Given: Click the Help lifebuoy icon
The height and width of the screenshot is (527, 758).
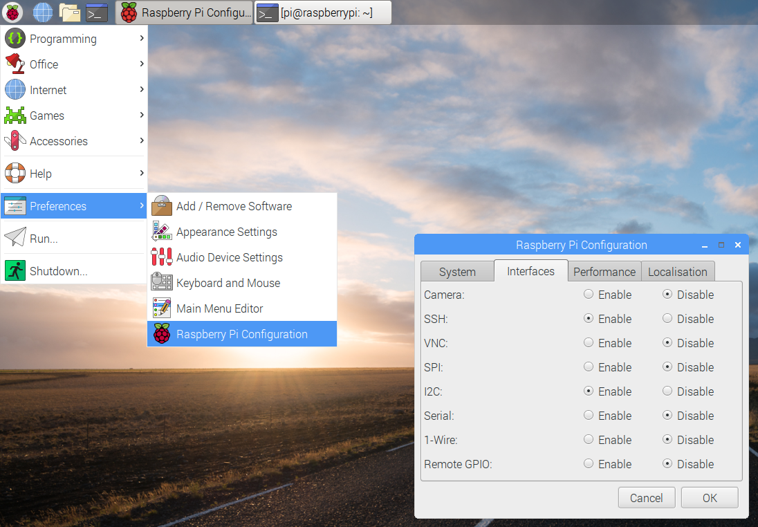Looking at the screenshot, I should pyautogui.click(x=15, y=173).
